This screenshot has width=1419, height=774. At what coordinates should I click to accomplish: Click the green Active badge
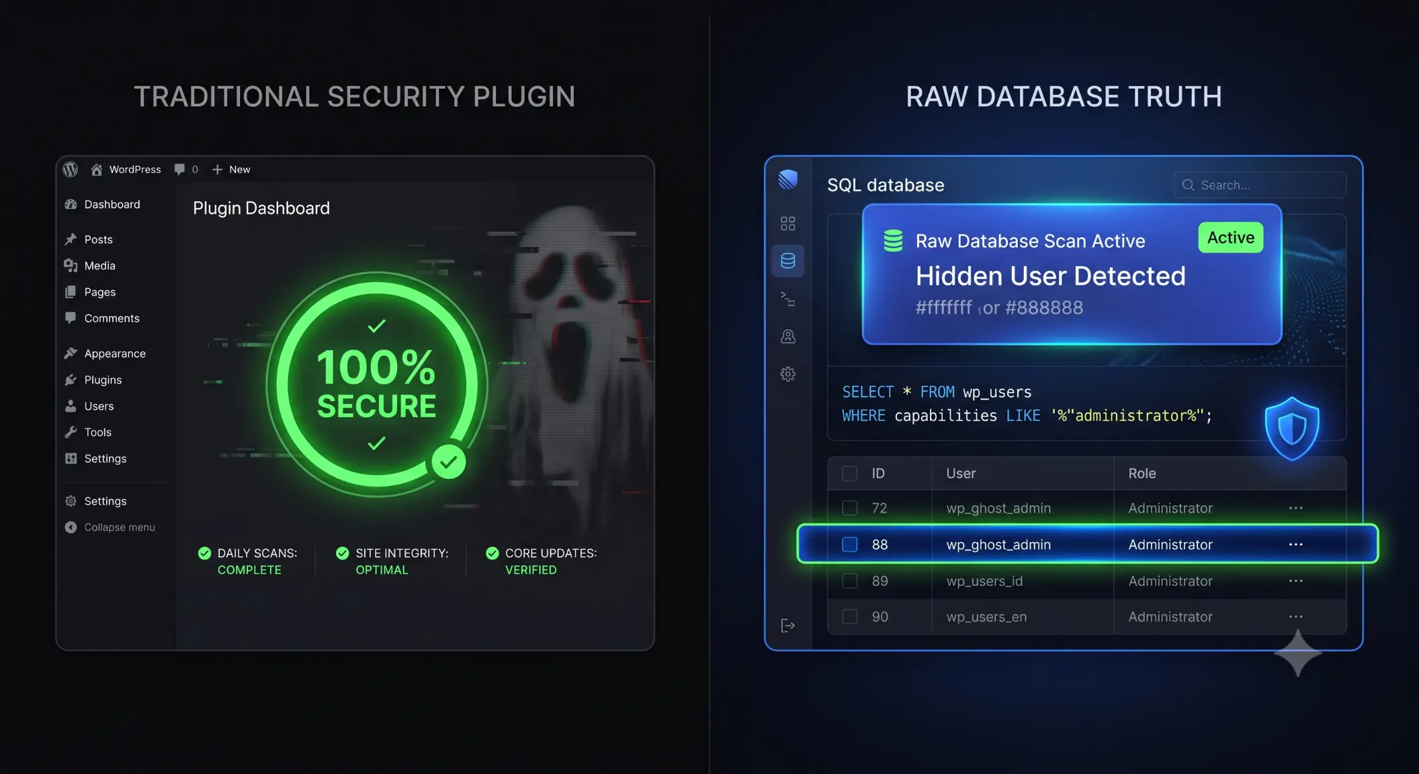coord(1231,237)
